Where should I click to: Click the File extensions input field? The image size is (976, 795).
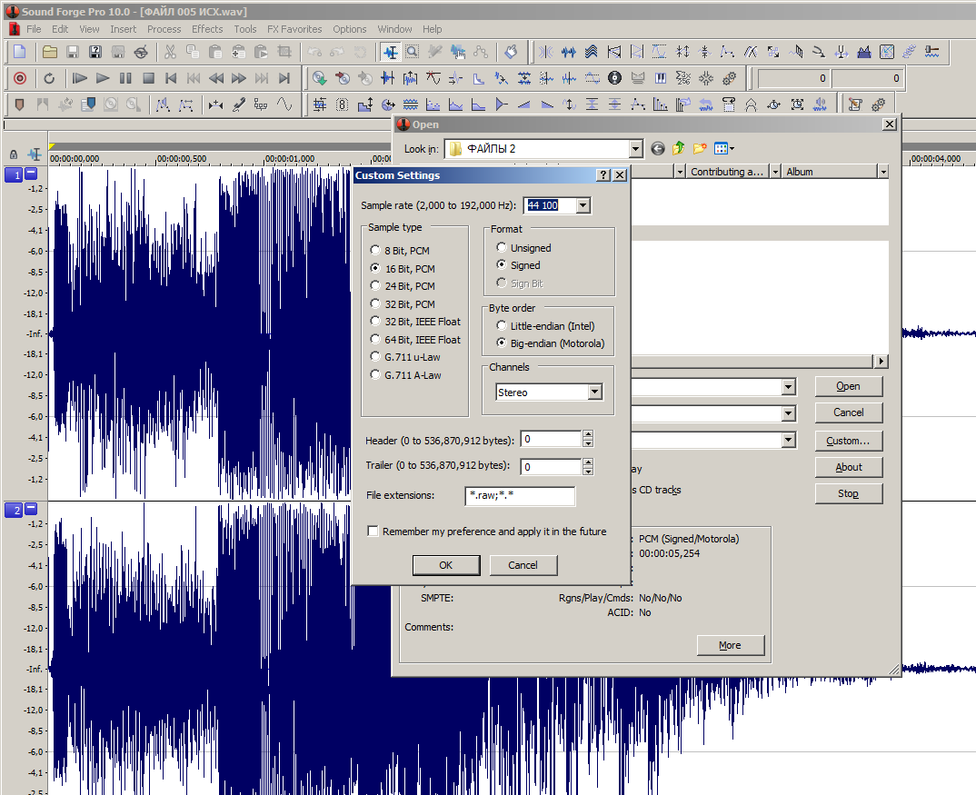coord(519,496)
